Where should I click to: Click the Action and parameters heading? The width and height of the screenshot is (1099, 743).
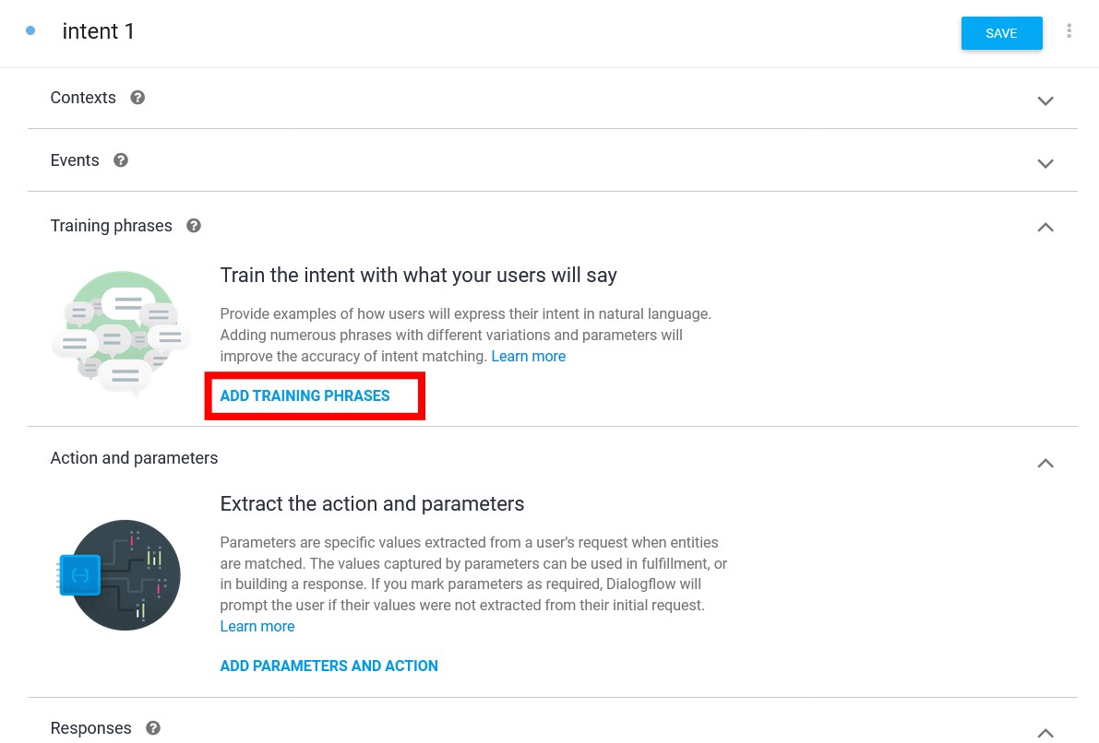[x=134, y=458]
